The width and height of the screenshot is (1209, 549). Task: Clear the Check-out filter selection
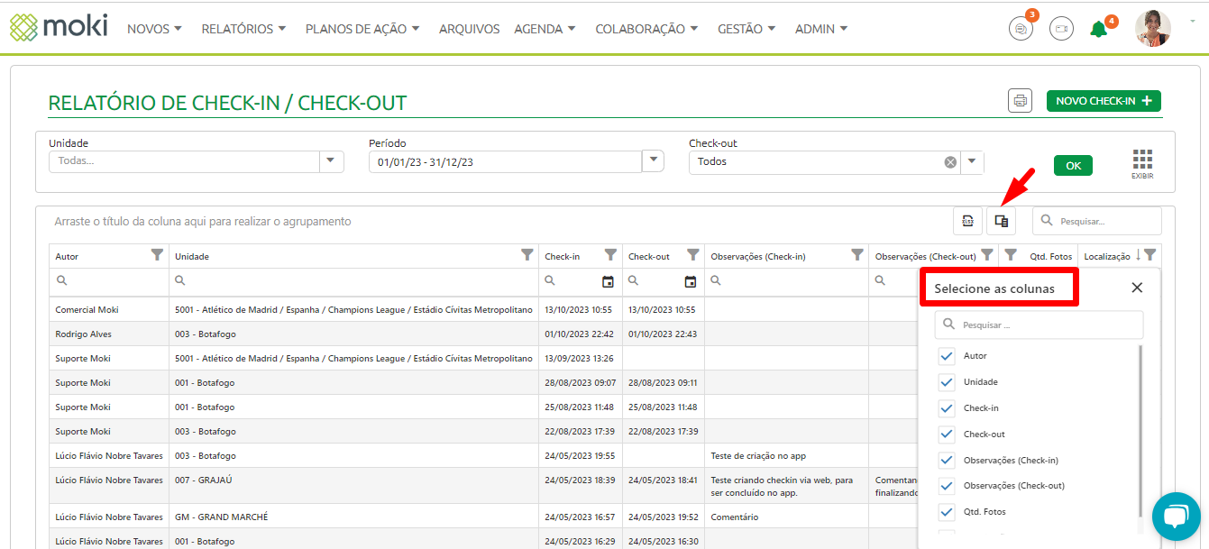point(950,162)
